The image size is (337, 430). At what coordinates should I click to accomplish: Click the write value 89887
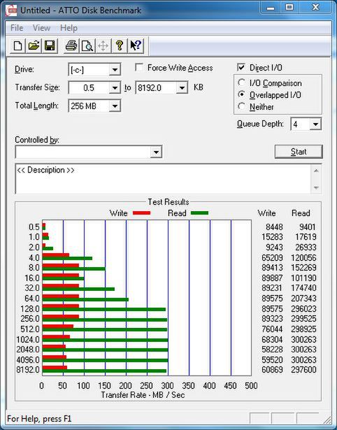(x=272, y=278)
